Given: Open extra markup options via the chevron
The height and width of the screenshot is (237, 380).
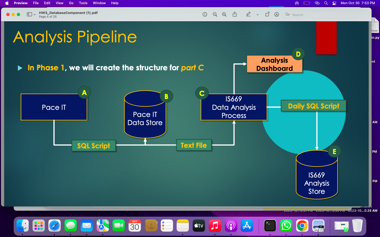Looking at the screenshot, I should 258,14.
